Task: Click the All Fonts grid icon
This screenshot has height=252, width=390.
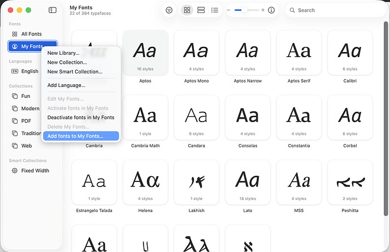Action: (15, 34)
